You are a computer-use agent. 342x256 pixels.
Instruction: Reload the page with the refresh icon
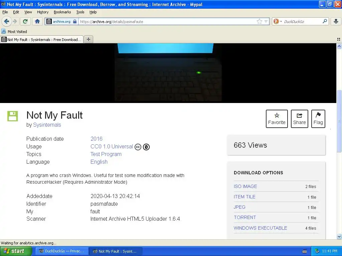point(25,21)
